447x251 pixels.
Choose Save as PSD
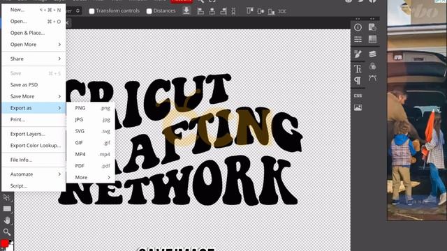pos(34,84)
